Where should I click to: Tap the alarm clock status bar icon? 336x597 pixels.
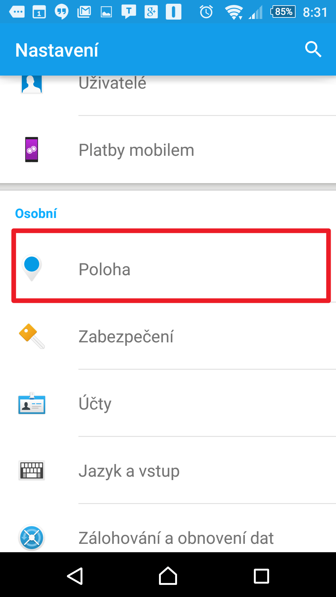point(206,12)
